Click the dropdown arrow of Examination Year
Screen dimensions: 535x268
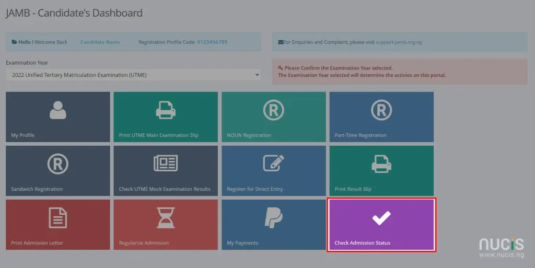[x=257, y=75]
